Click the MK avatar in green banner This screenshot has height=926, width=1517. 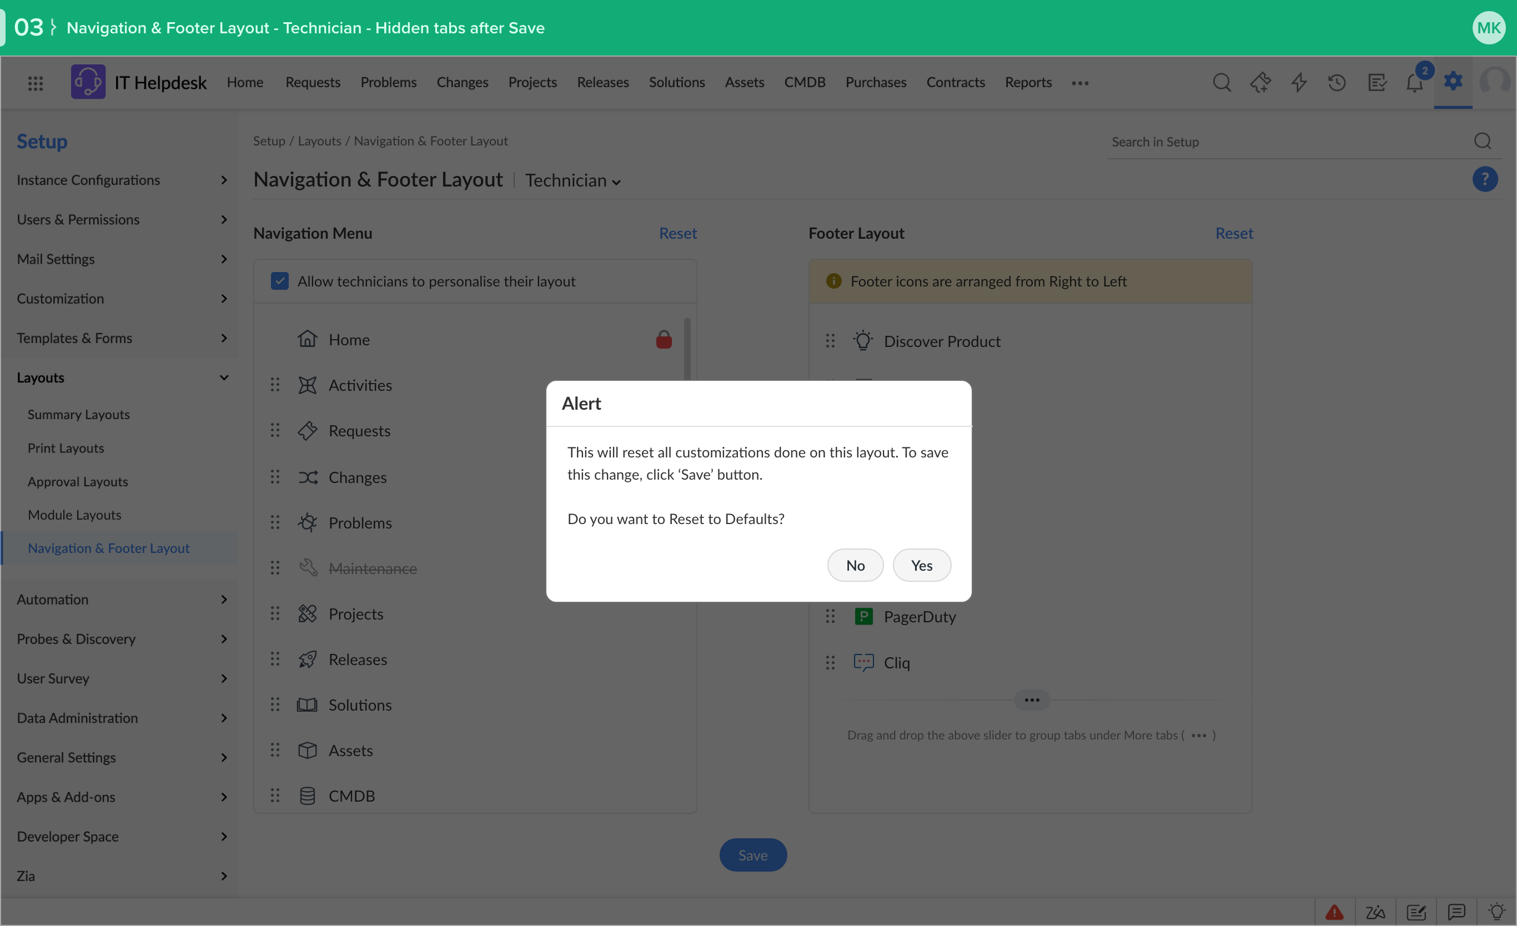[1489, 28]
